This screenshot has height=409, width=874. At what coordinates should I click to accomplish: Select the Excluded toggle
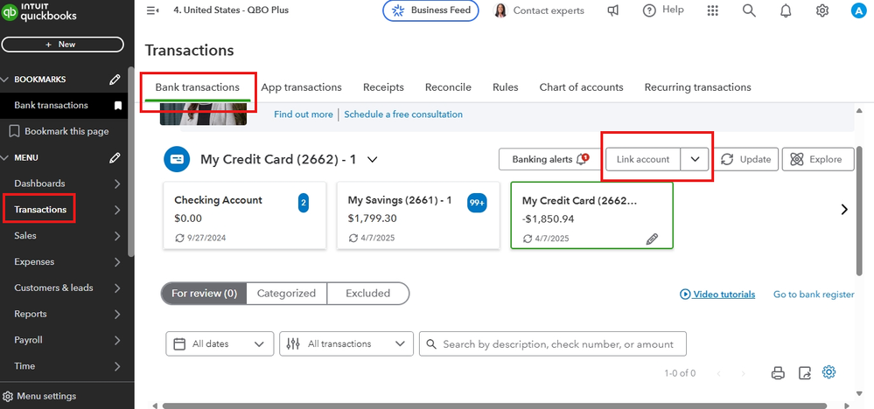[367, 294]
